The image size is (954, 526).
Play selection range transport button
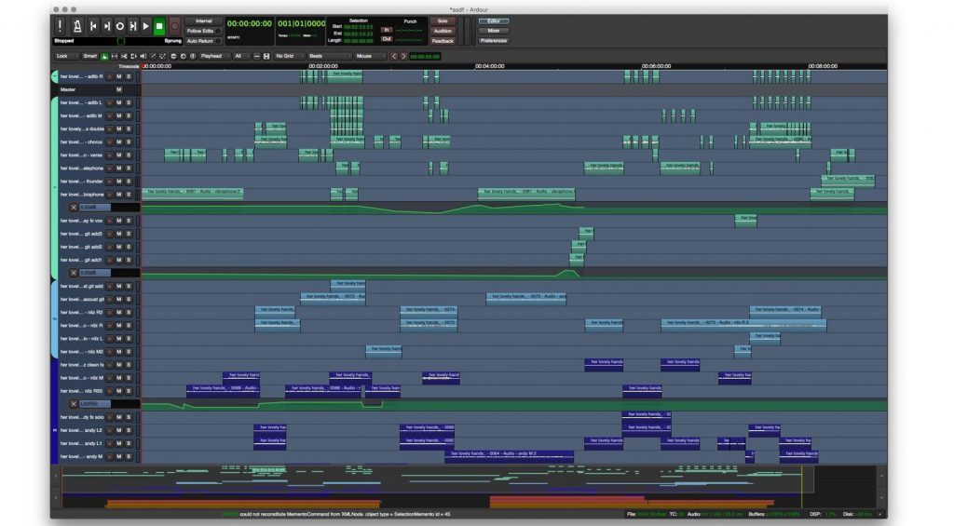click(132, 26)
